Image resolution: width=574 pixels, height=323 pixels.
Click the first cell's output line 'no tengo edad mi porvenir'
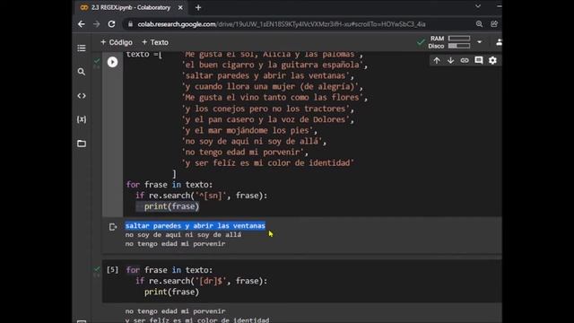[175, 244]
